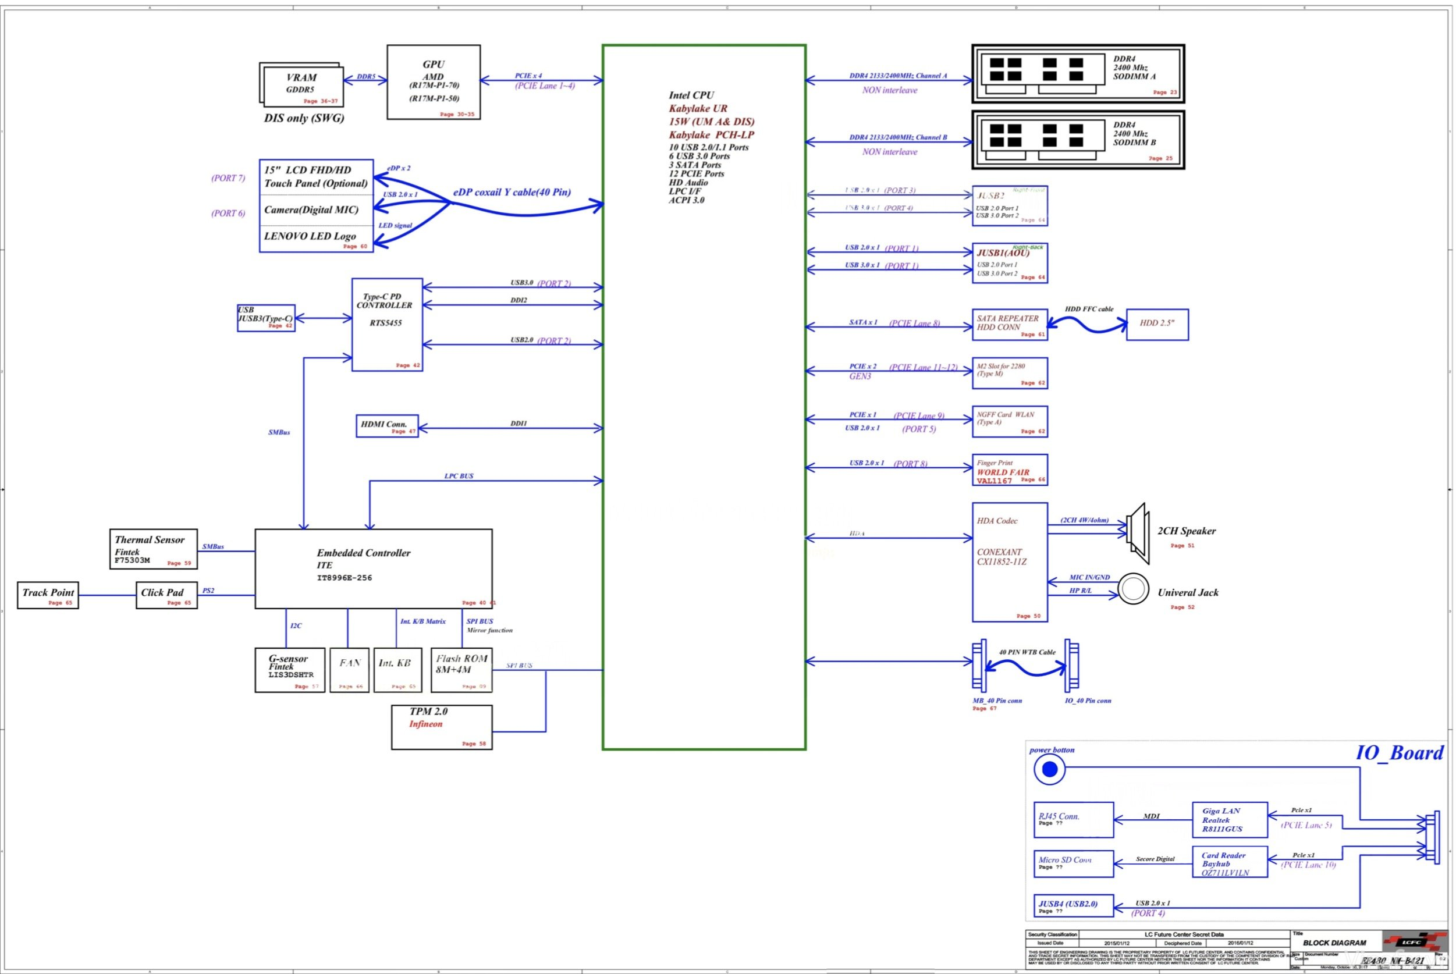The width and height of the screenshot is (1456, 974).
Task: Click the 2CH Speaker icon
Action: (1138, 531)
